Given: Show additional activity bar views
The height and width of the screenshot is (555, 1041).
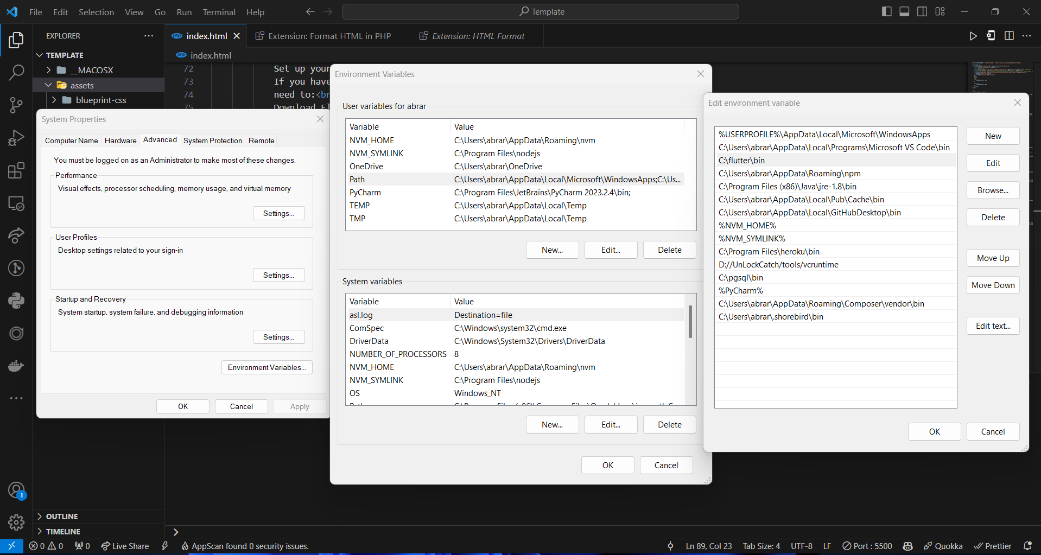Looking at the screenshot, I should pos(16,398).
